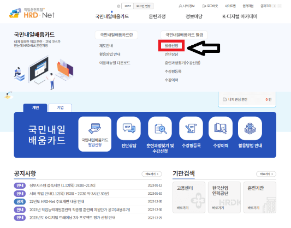Image resolution: width=291 pixels, height=228 pixels.
Task: Click date 2023-01-12 in notices
Action: 155,185
